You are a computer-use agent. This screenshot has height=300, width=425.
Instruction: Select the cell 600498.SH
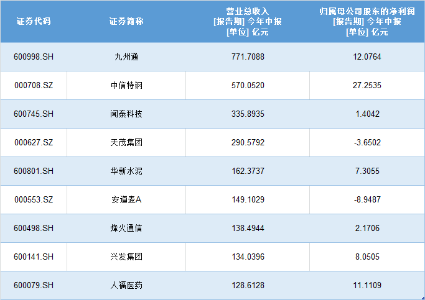click(x=34, y=229)
